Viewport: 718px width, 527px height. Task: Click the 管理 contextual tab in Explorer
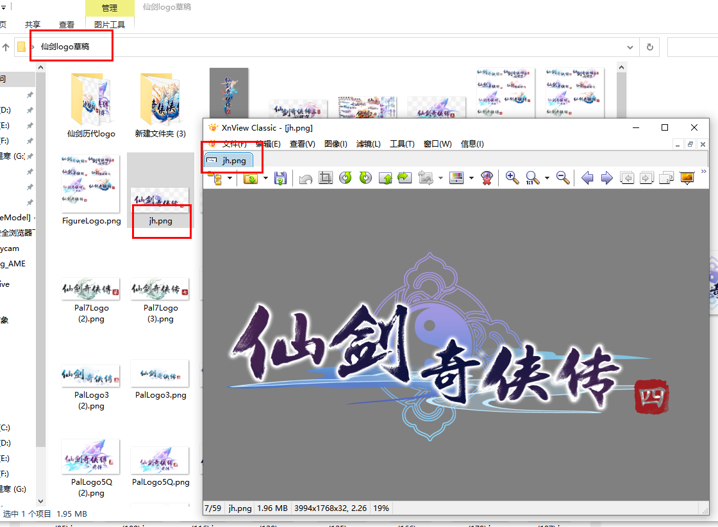[110, 8]
